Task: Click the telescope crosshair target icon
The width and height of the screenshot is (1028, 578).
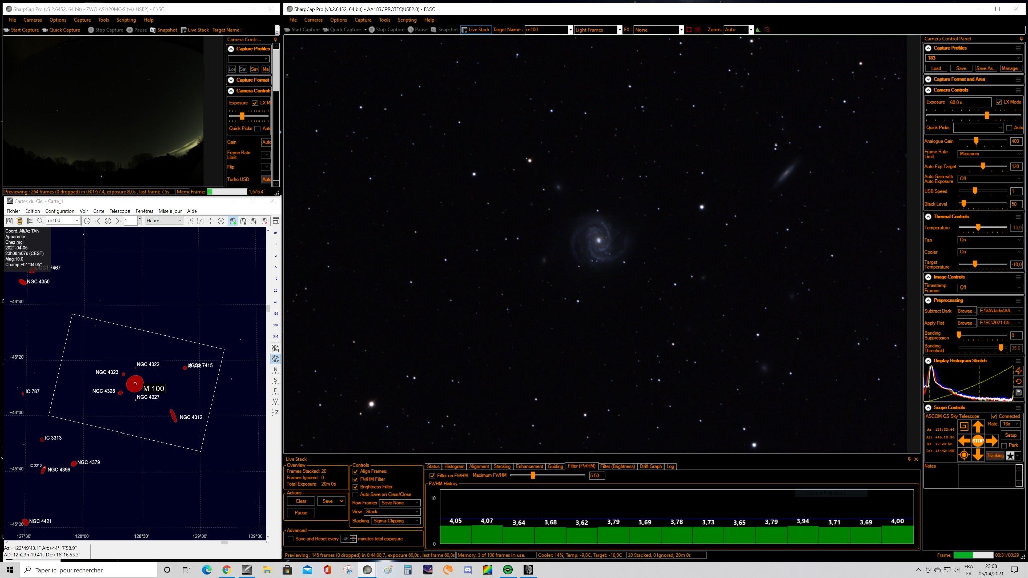Action: click(x=964, y=455)
